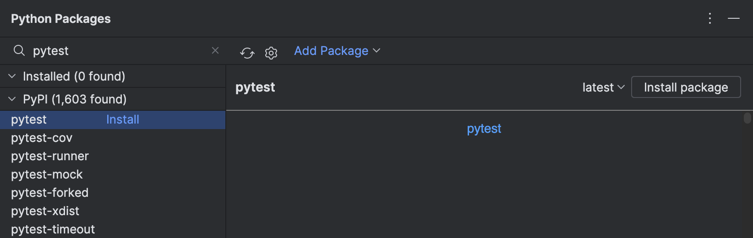Image resolution: width=753 pixels, height=238 pixels.
Task: Choose pytest-mock from the list
Action: coord(47,174)
